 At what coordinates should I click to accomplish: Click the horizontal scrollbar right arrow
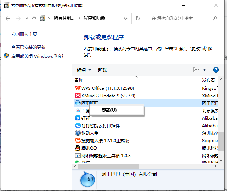(215, 166)
